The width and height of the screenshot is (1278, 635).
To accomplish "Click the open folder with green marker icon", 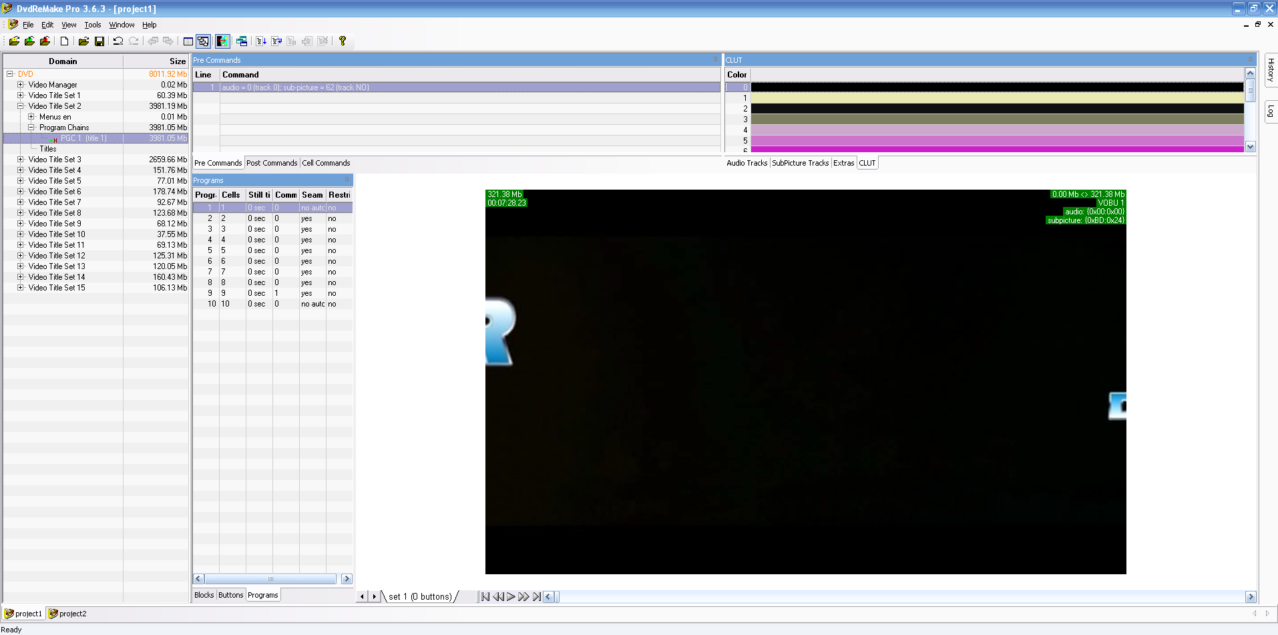I will coord(29,41).
